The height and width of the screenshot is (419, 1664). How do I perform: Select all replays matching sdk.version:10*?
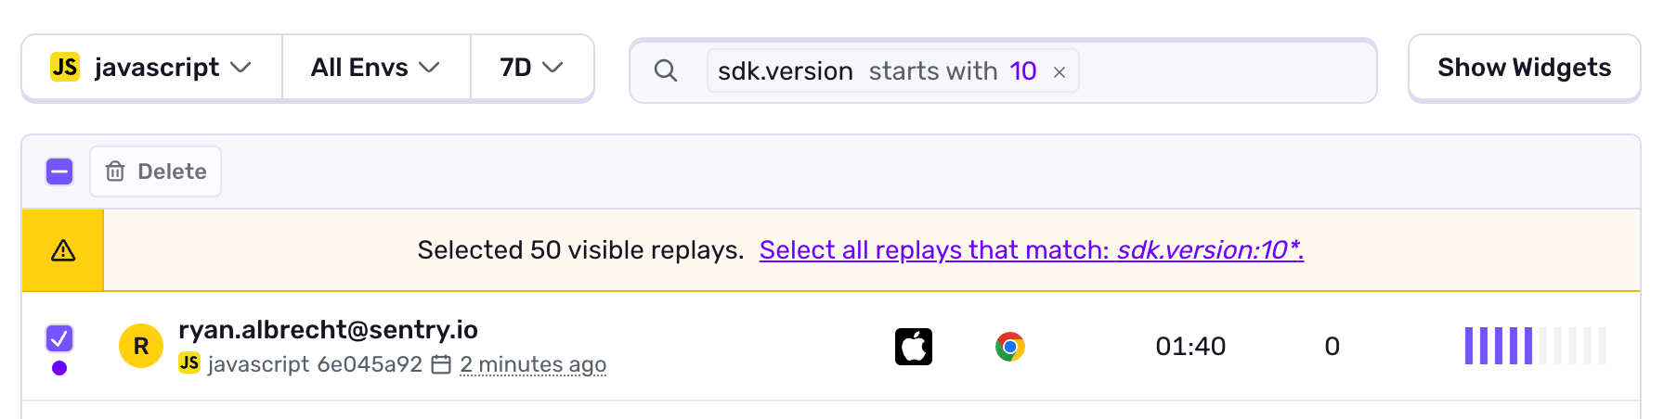click(x=1031, y=250)
